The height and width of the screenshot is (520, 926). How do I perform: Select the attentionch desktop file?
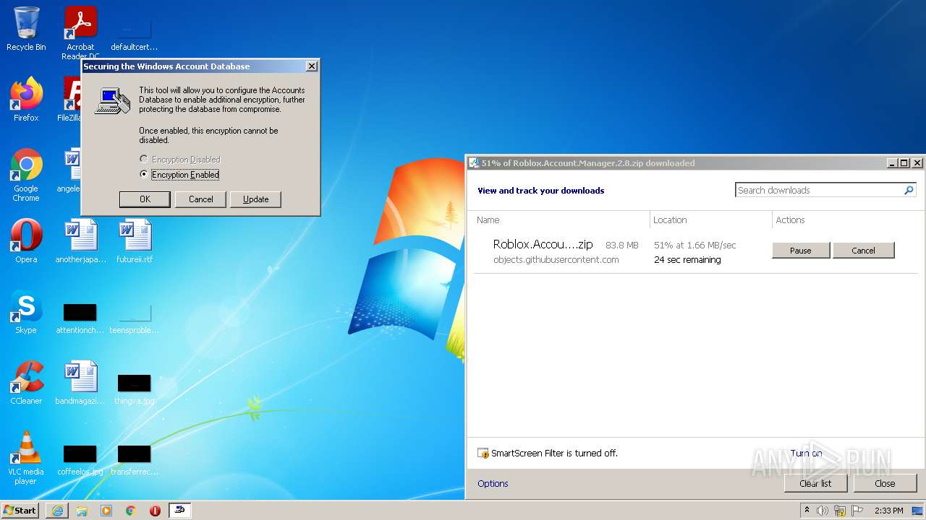[x=80, y=318]
